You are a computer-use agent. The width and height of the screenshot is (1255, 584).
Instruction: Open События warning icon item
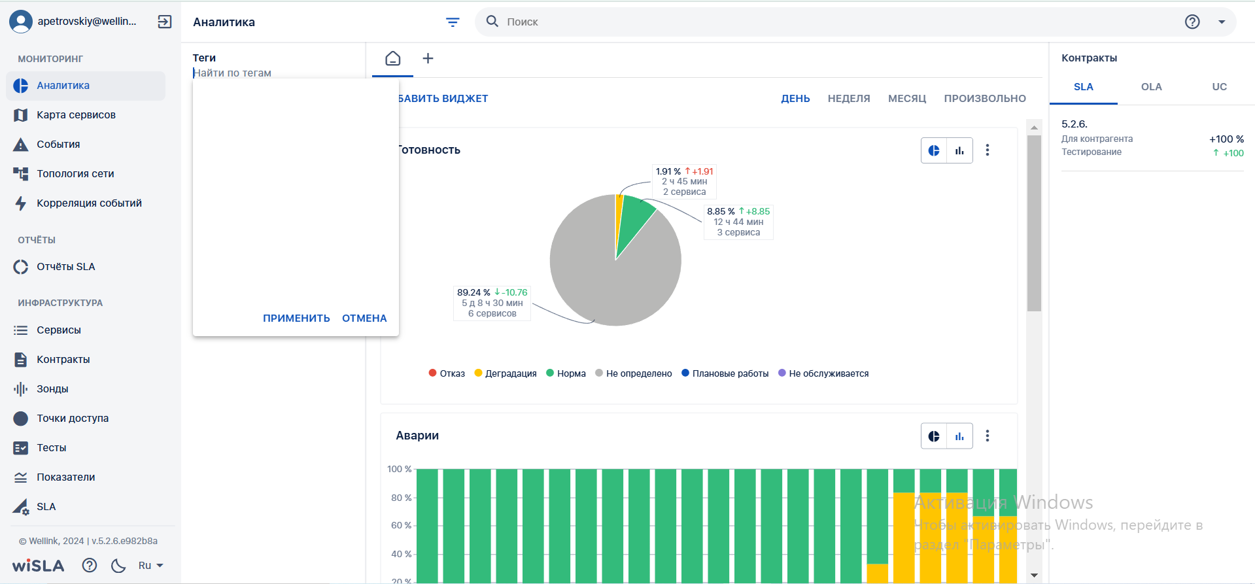[21, 145]
